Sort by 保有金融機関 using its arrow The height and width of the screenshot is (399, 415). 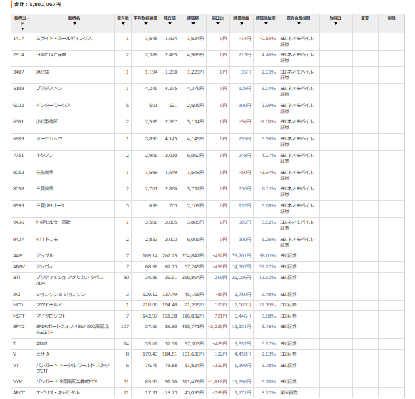coord(299,24)
